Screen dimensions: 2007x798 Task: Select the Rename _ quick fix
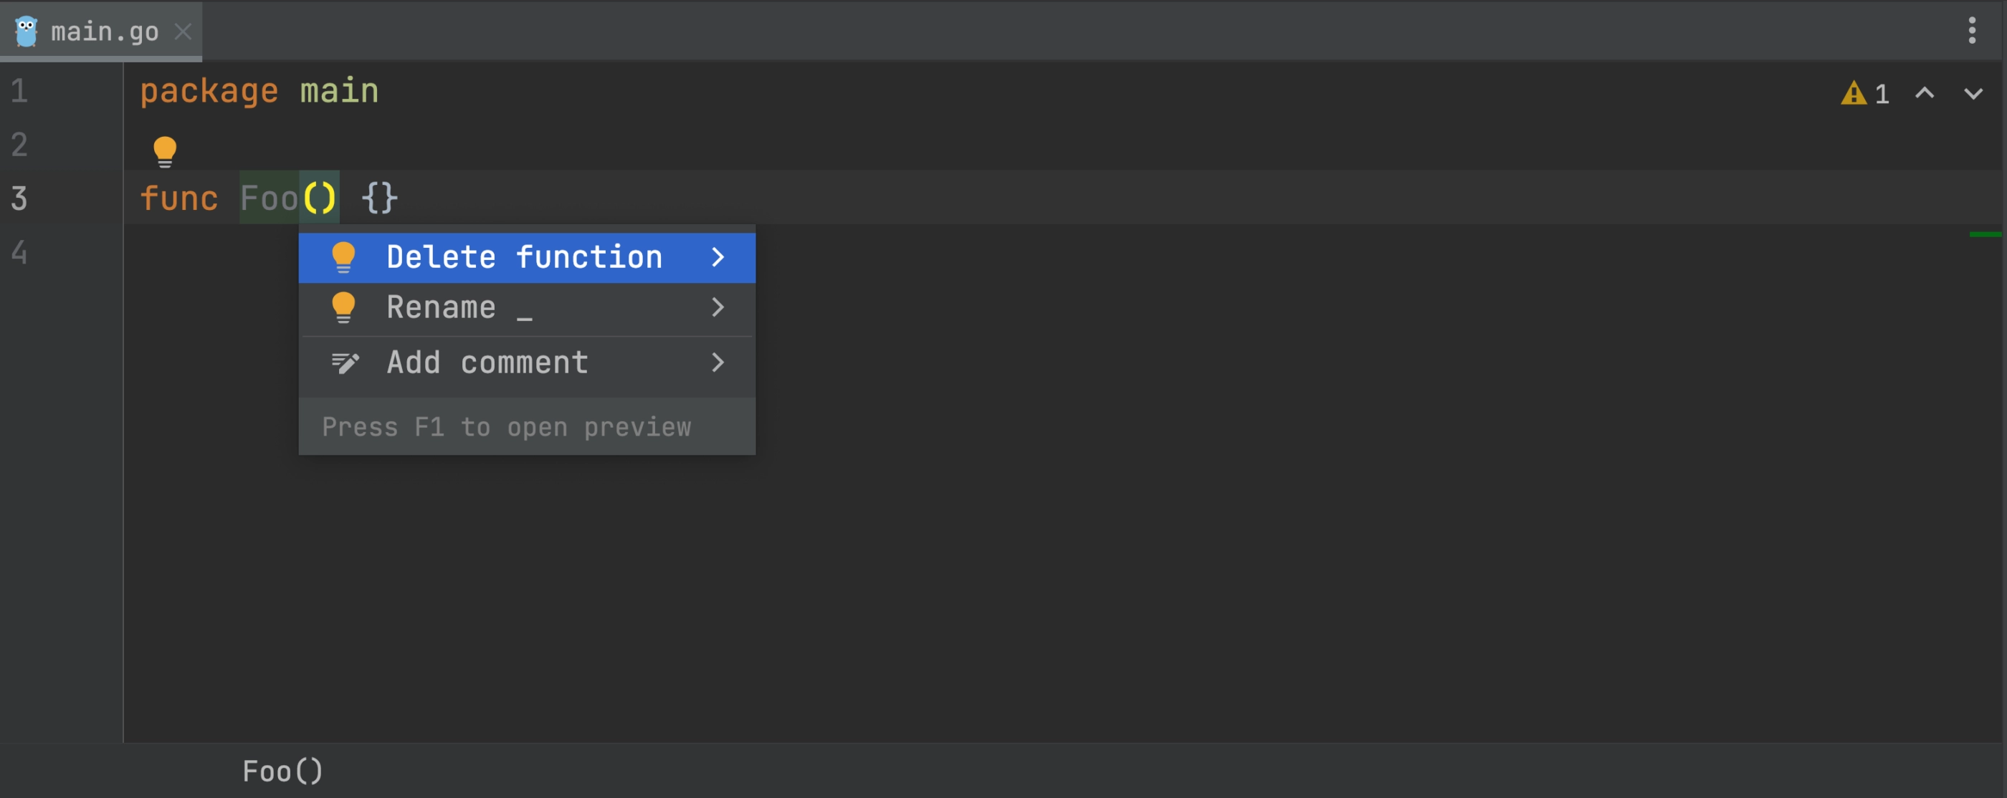[459, 307]
